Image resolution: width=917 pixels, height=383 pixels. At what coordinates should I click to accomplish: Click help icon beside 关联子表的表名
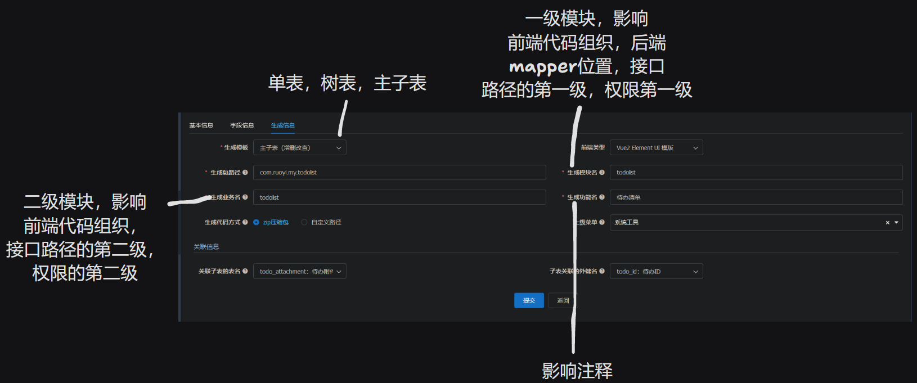click(x=245, y=271)
